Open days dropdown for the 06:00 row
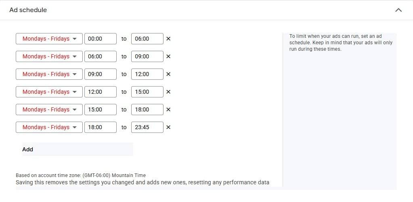The height and width of the screenshot is (202, 413). 49,57
